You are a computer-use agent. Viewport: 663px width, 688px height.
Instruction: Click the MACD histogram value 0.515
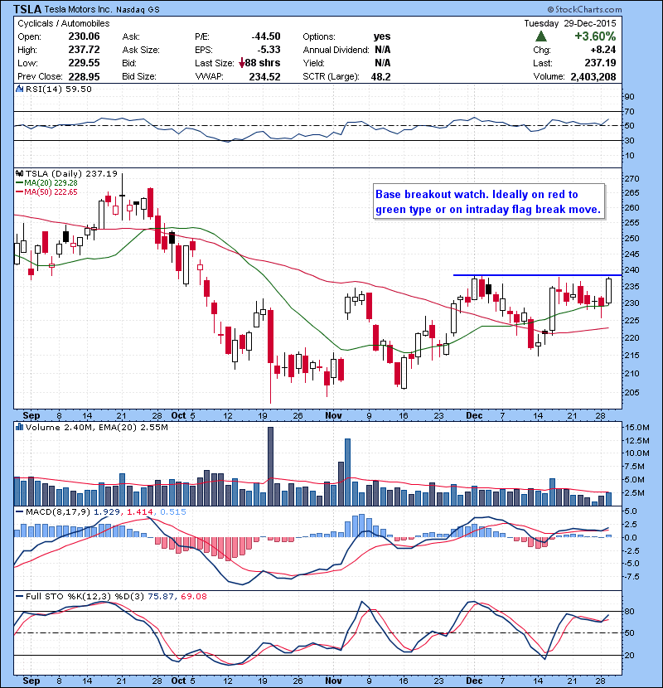pos(173,511)
